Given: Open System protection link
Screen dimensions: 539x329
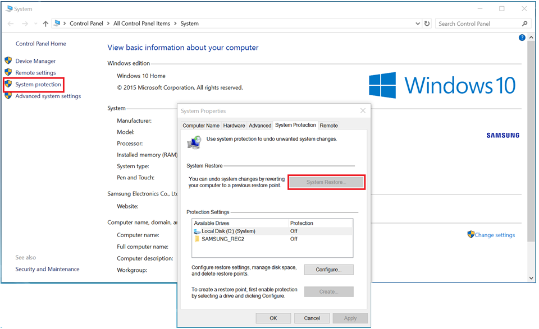Looking at the screenshot, I should click(x=38, y=85).
